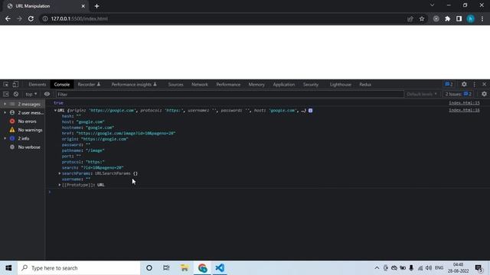
Task: Open Task View in taskbar
Action: [x=166, y=268]
